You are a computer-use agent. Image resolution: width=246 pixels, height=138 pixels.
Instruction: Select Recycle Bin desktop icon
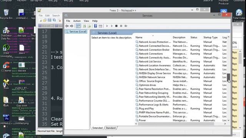[6, 15]
